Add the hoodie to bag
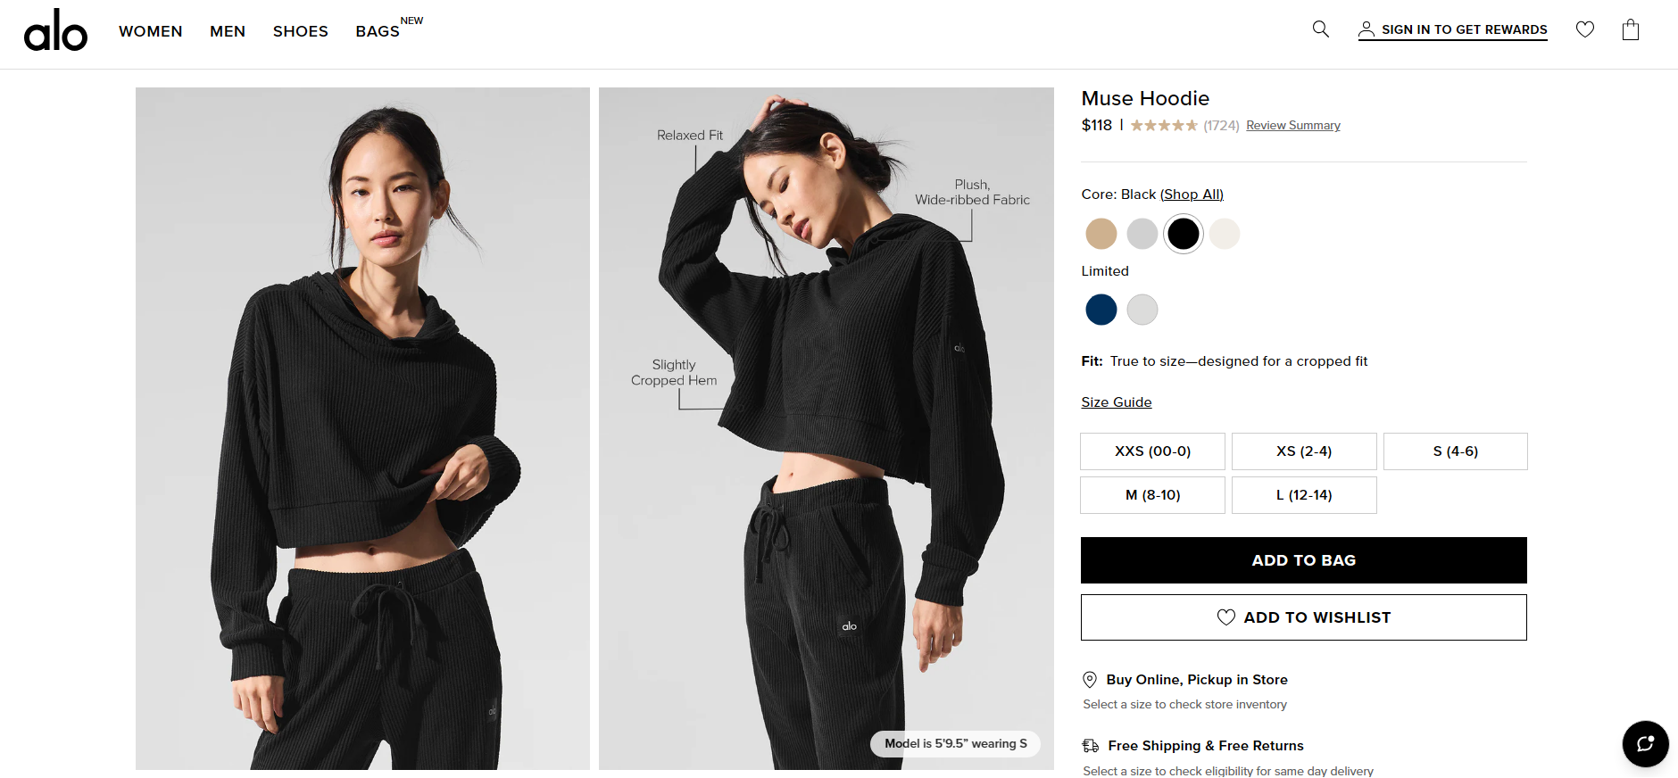Viewport: 1678px width, 778px height. [1304, 560]
